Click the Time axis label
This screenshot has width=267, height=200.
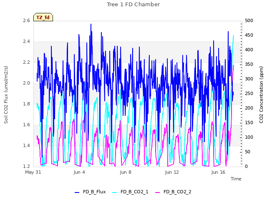(x=236, y=179)
